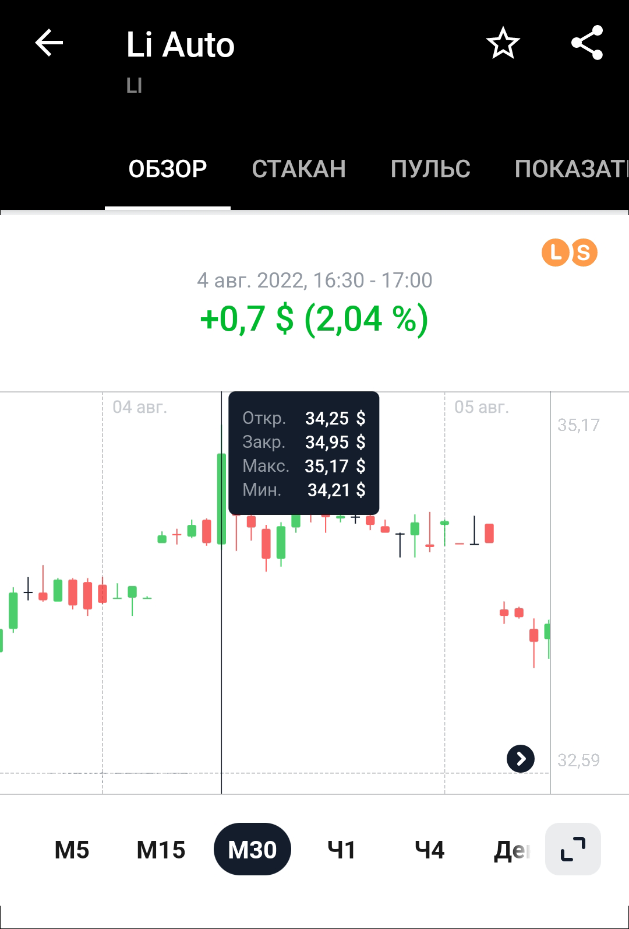Open the ОБЗОР tab
629x929 pixels.
[168, 169]
